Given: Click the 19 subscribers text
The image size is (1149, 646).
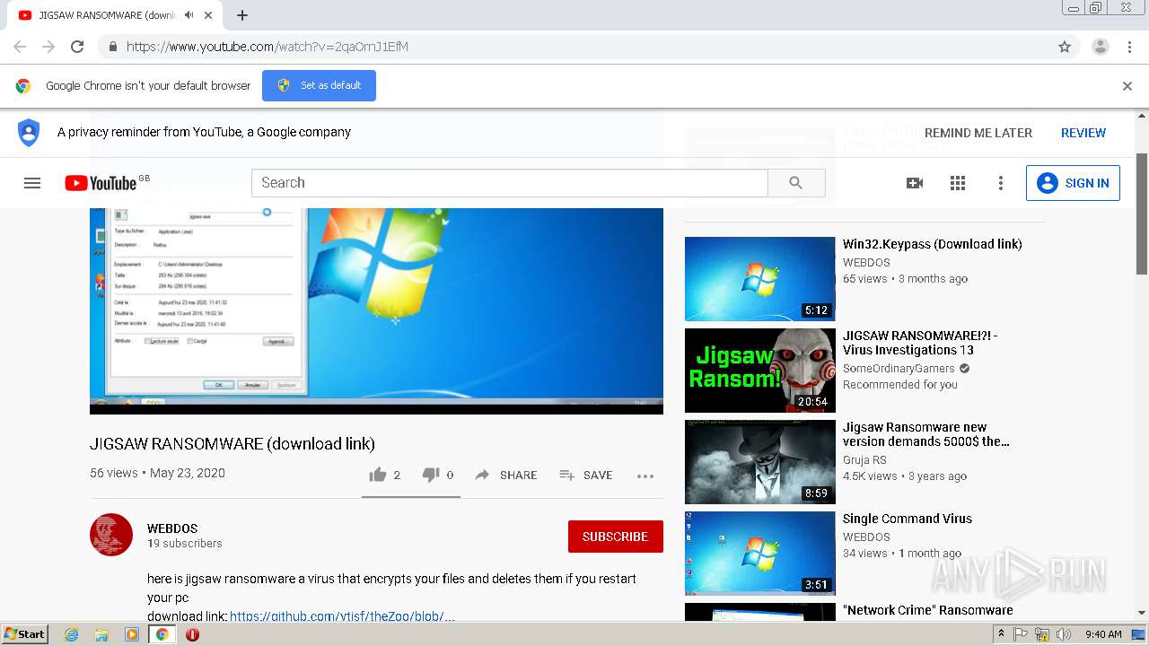Looking at the screenshot, I should click(185, 544).
